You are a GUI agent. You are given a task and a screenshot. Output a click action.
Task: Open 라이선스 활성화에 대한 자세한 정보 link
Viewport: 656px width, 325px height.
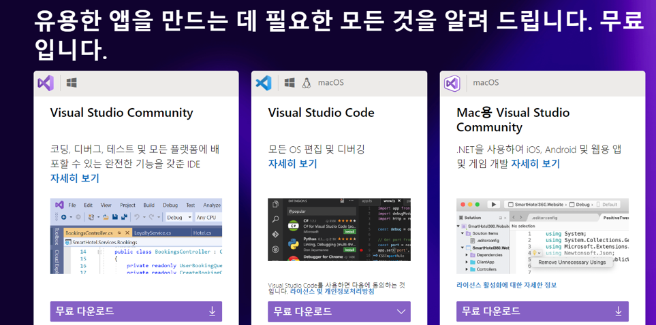[506, 285]
